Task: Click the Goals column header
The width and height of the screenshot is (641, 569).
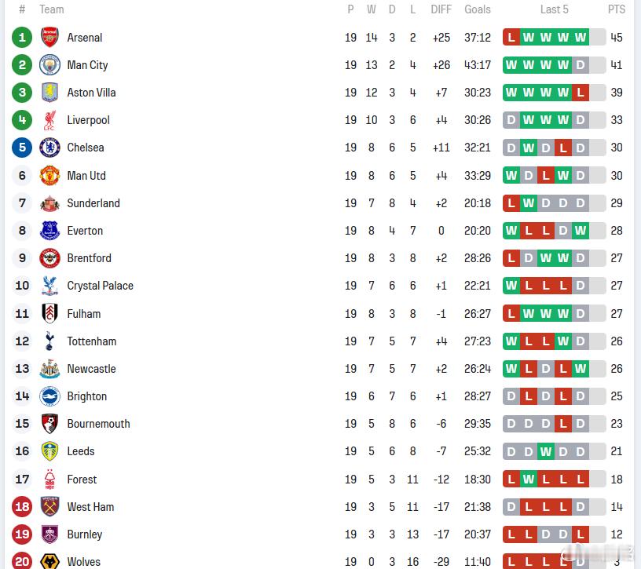Action: 477,9
